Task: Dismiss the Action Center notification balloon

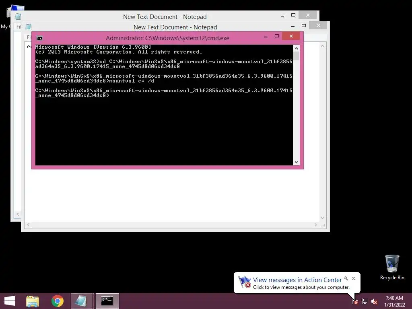Action: point(353,278)
